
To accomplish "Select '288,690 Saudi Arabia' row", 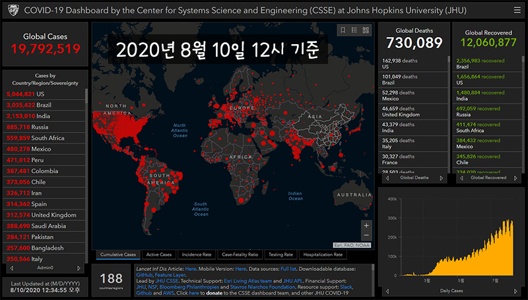I will click(44, 226).
